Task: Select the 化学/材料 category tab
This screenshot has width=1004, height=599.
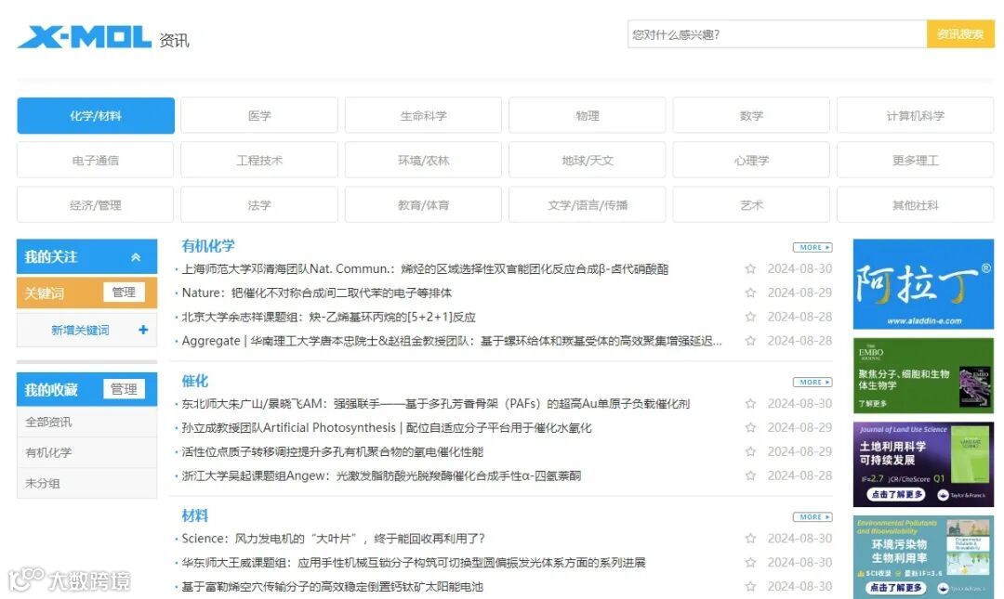Action: (x=96, y=116)
